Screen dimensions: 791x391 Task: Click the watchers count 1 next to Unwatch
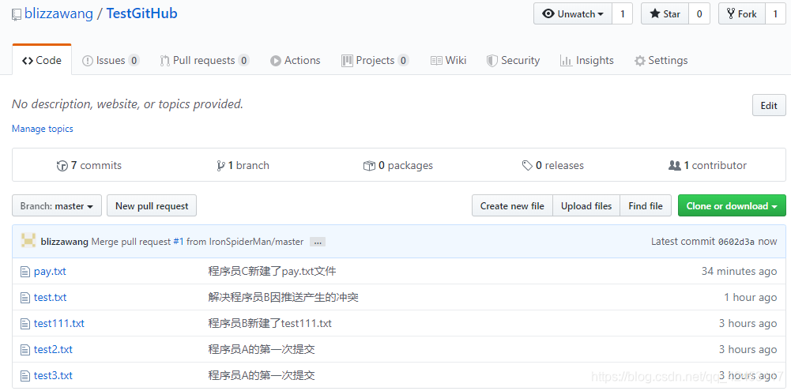pyautogui.click(x=623, y=13)
